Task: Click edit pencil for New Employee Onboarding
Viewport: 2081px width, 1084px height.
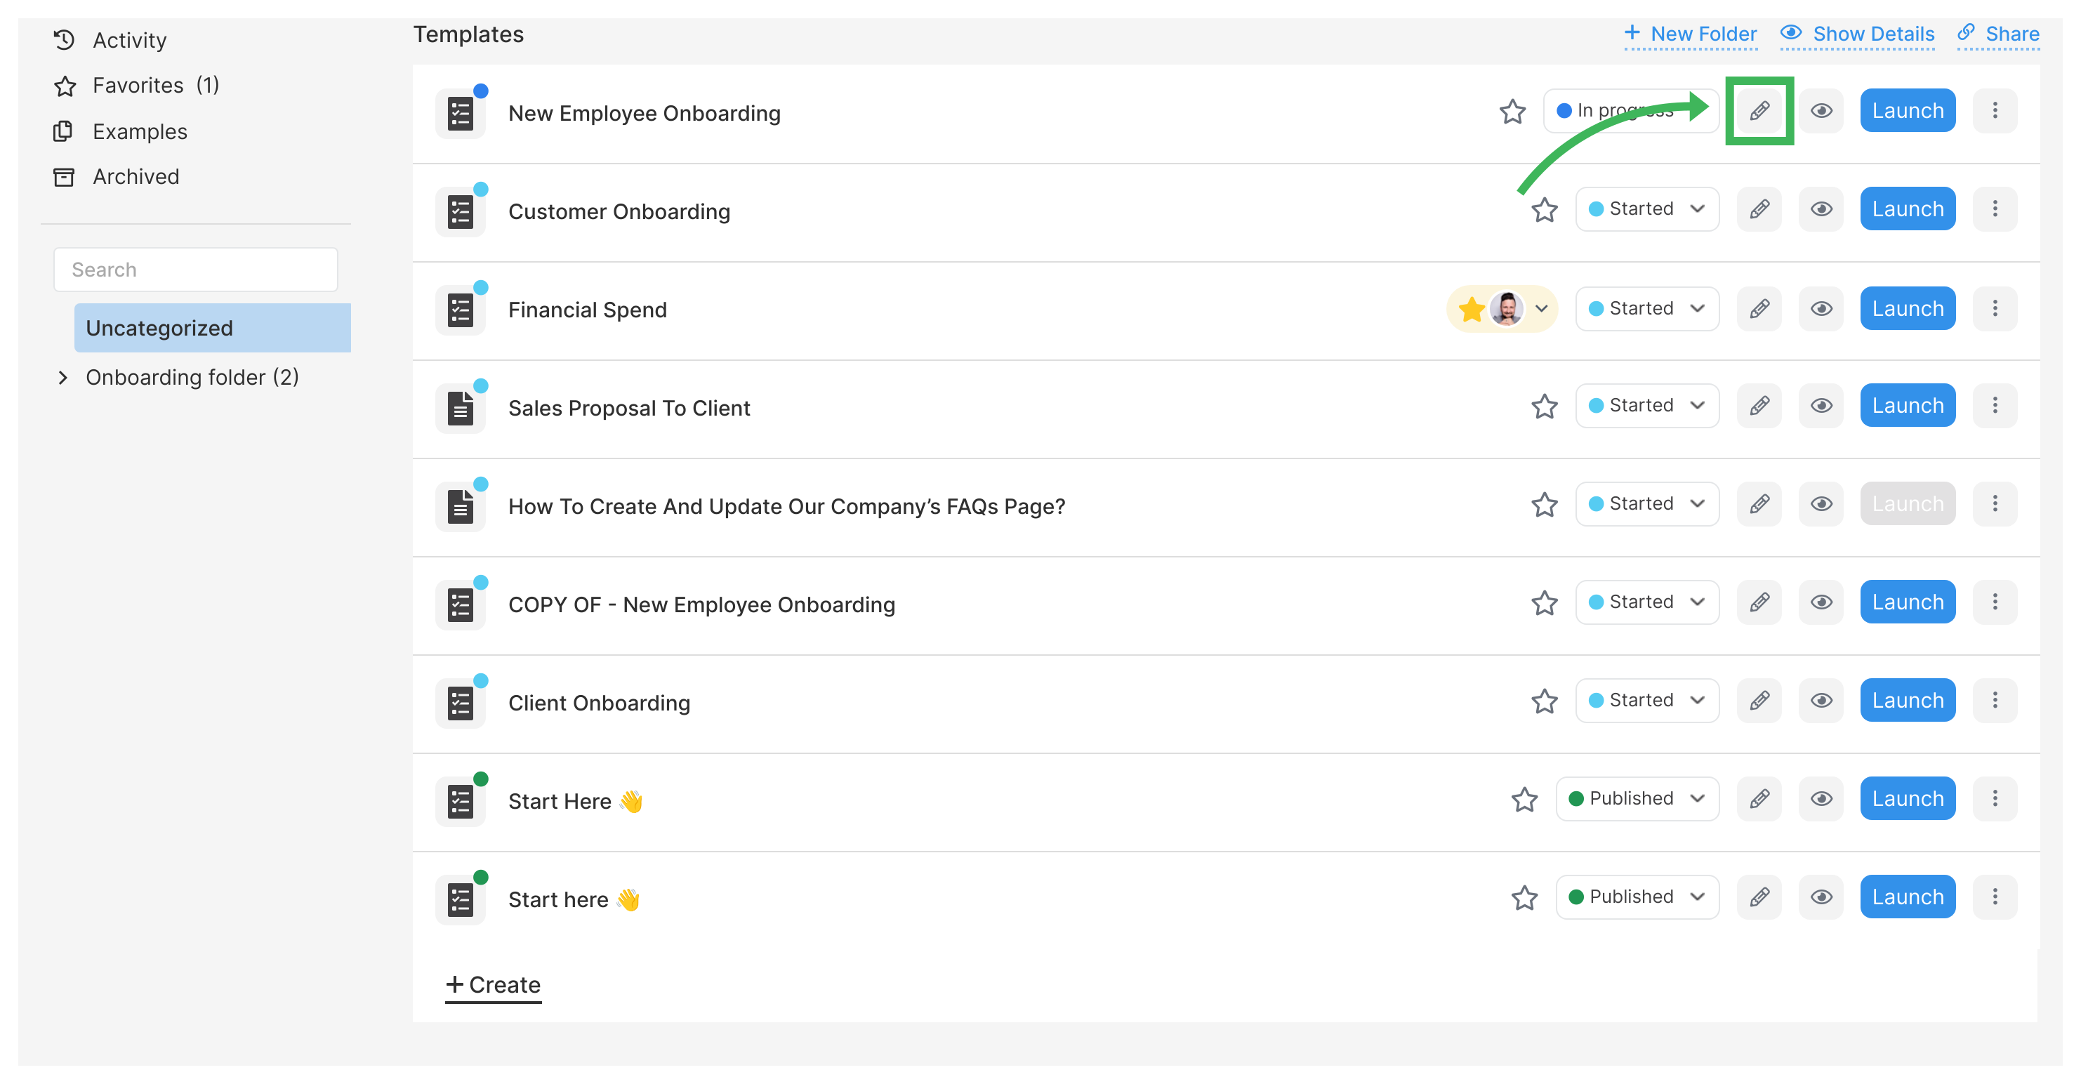Action: pos(1759,111)
